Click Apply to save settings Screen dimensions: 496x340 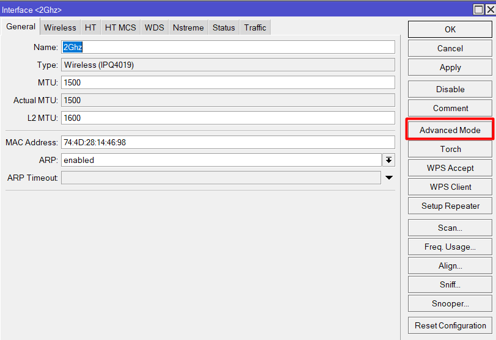point(450,67)
